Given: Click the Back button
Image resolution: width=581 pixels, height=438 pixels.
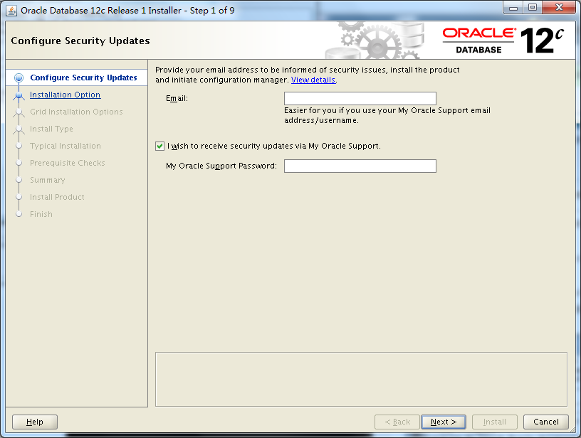Looking at the screenshot, I should coord(397,422).
